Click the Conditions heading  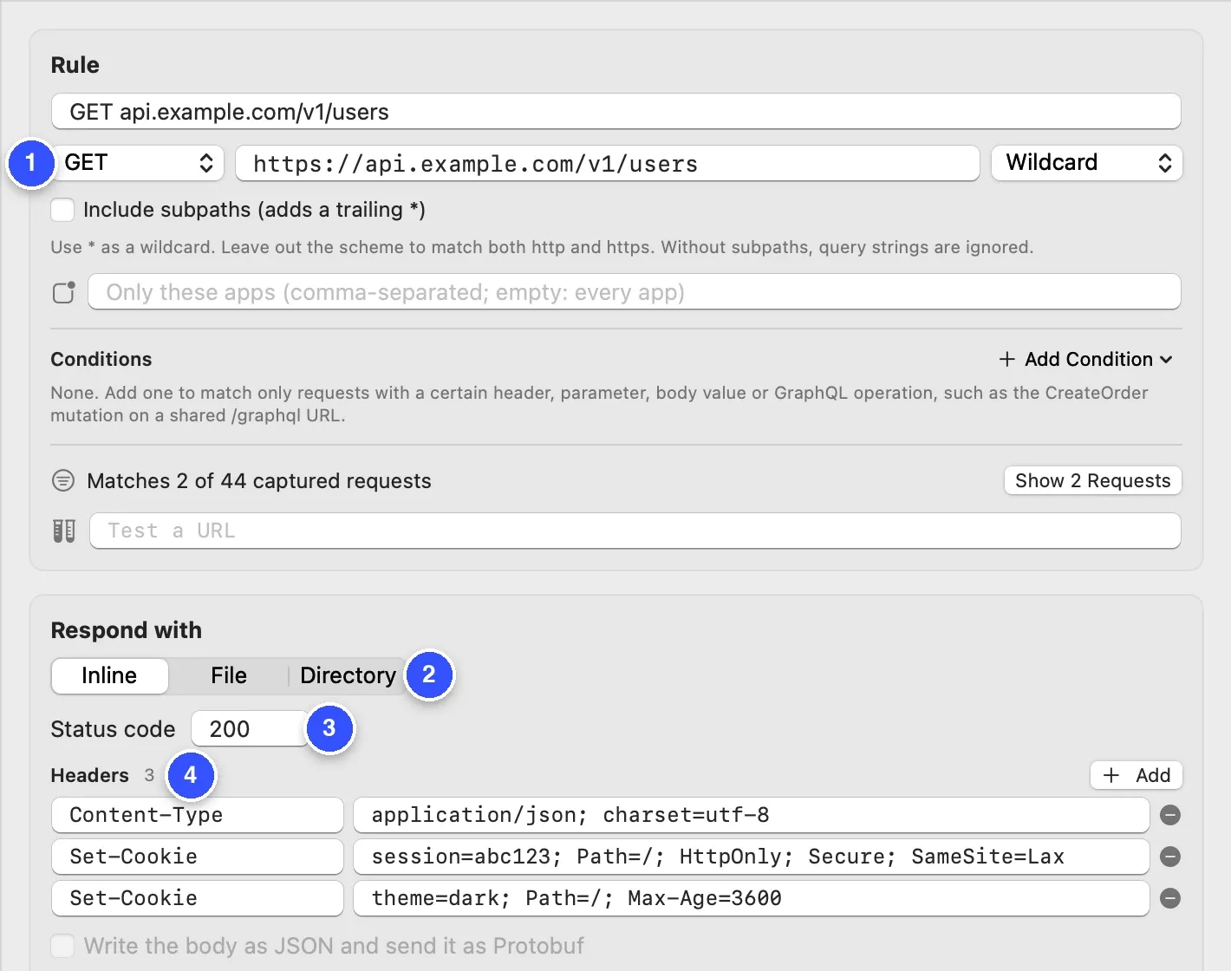tap(101, 359)
